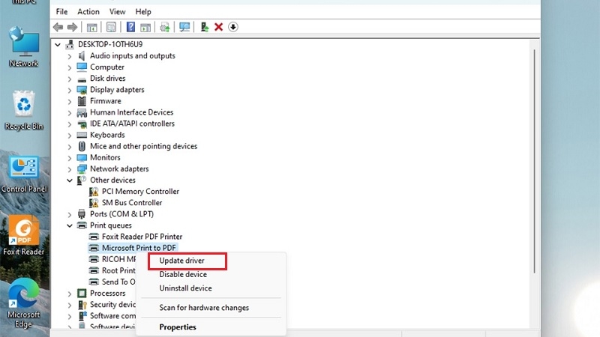The height and width of the screenshot is (337, 600).
Task: Click the Processors category icon
Action: pos(82,293)
